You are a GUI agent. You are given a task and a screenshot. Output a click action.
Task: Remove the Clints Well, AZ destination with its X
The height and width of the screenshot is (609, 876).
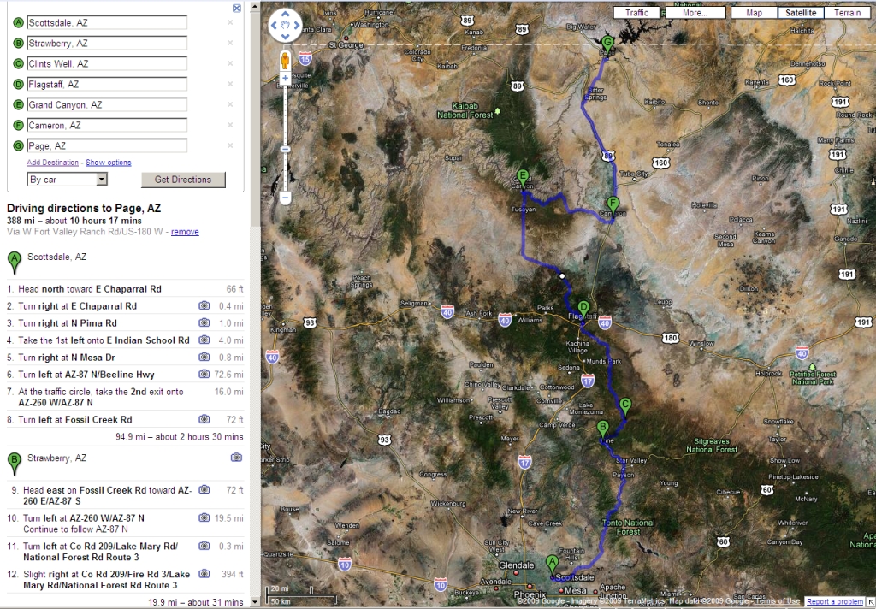(x=230, y=63)
